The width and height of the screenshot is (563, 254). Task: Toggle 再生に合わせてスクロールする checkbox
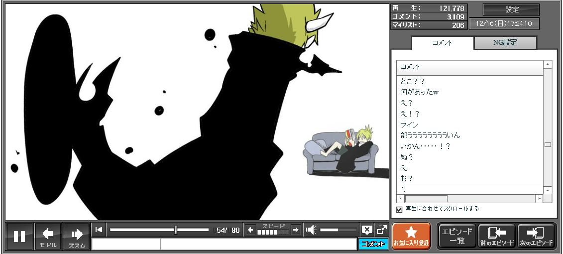[x=399, y=209]
